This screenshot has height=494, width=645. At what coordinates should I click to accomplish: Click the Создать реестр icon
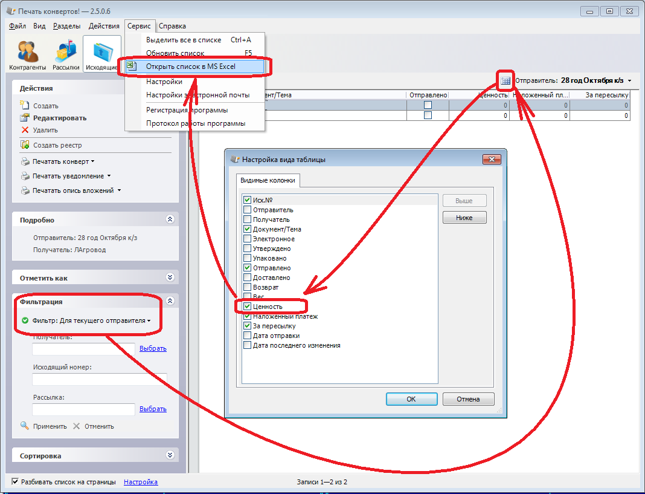[25, 145]
